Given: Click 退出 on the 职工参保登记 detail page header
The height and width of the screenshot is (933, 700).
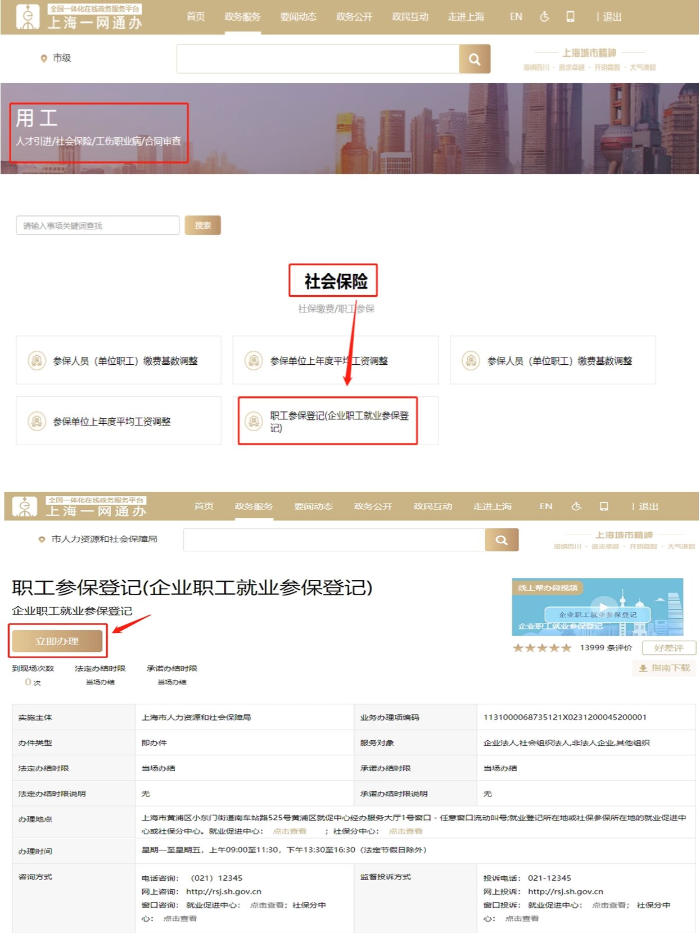Looking at the screenshot, I should coord(648,506).
